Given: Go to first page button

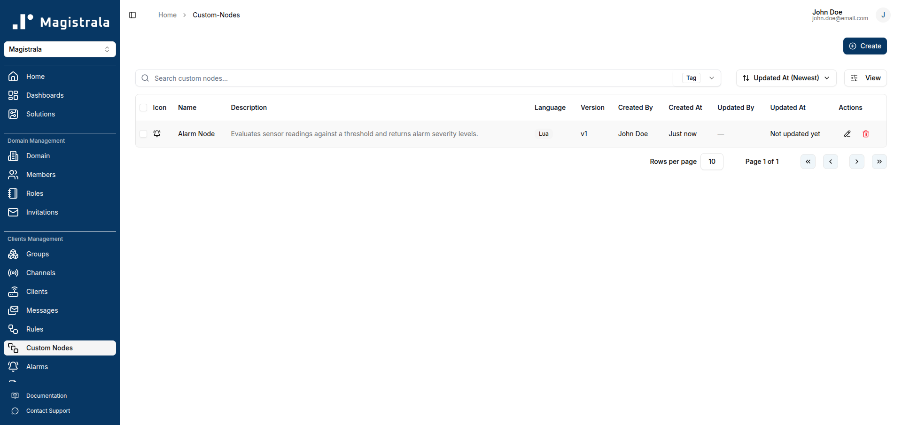Looking at the screenshot, I should [808, 162].
